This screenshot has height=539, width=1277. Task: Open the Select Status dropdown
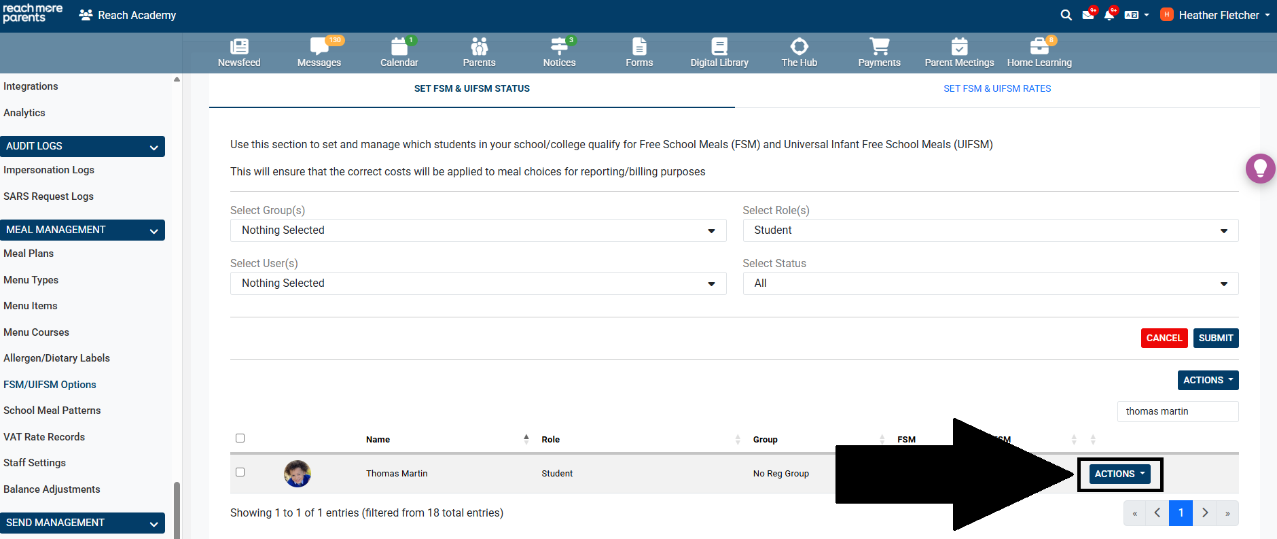[990, 283]
